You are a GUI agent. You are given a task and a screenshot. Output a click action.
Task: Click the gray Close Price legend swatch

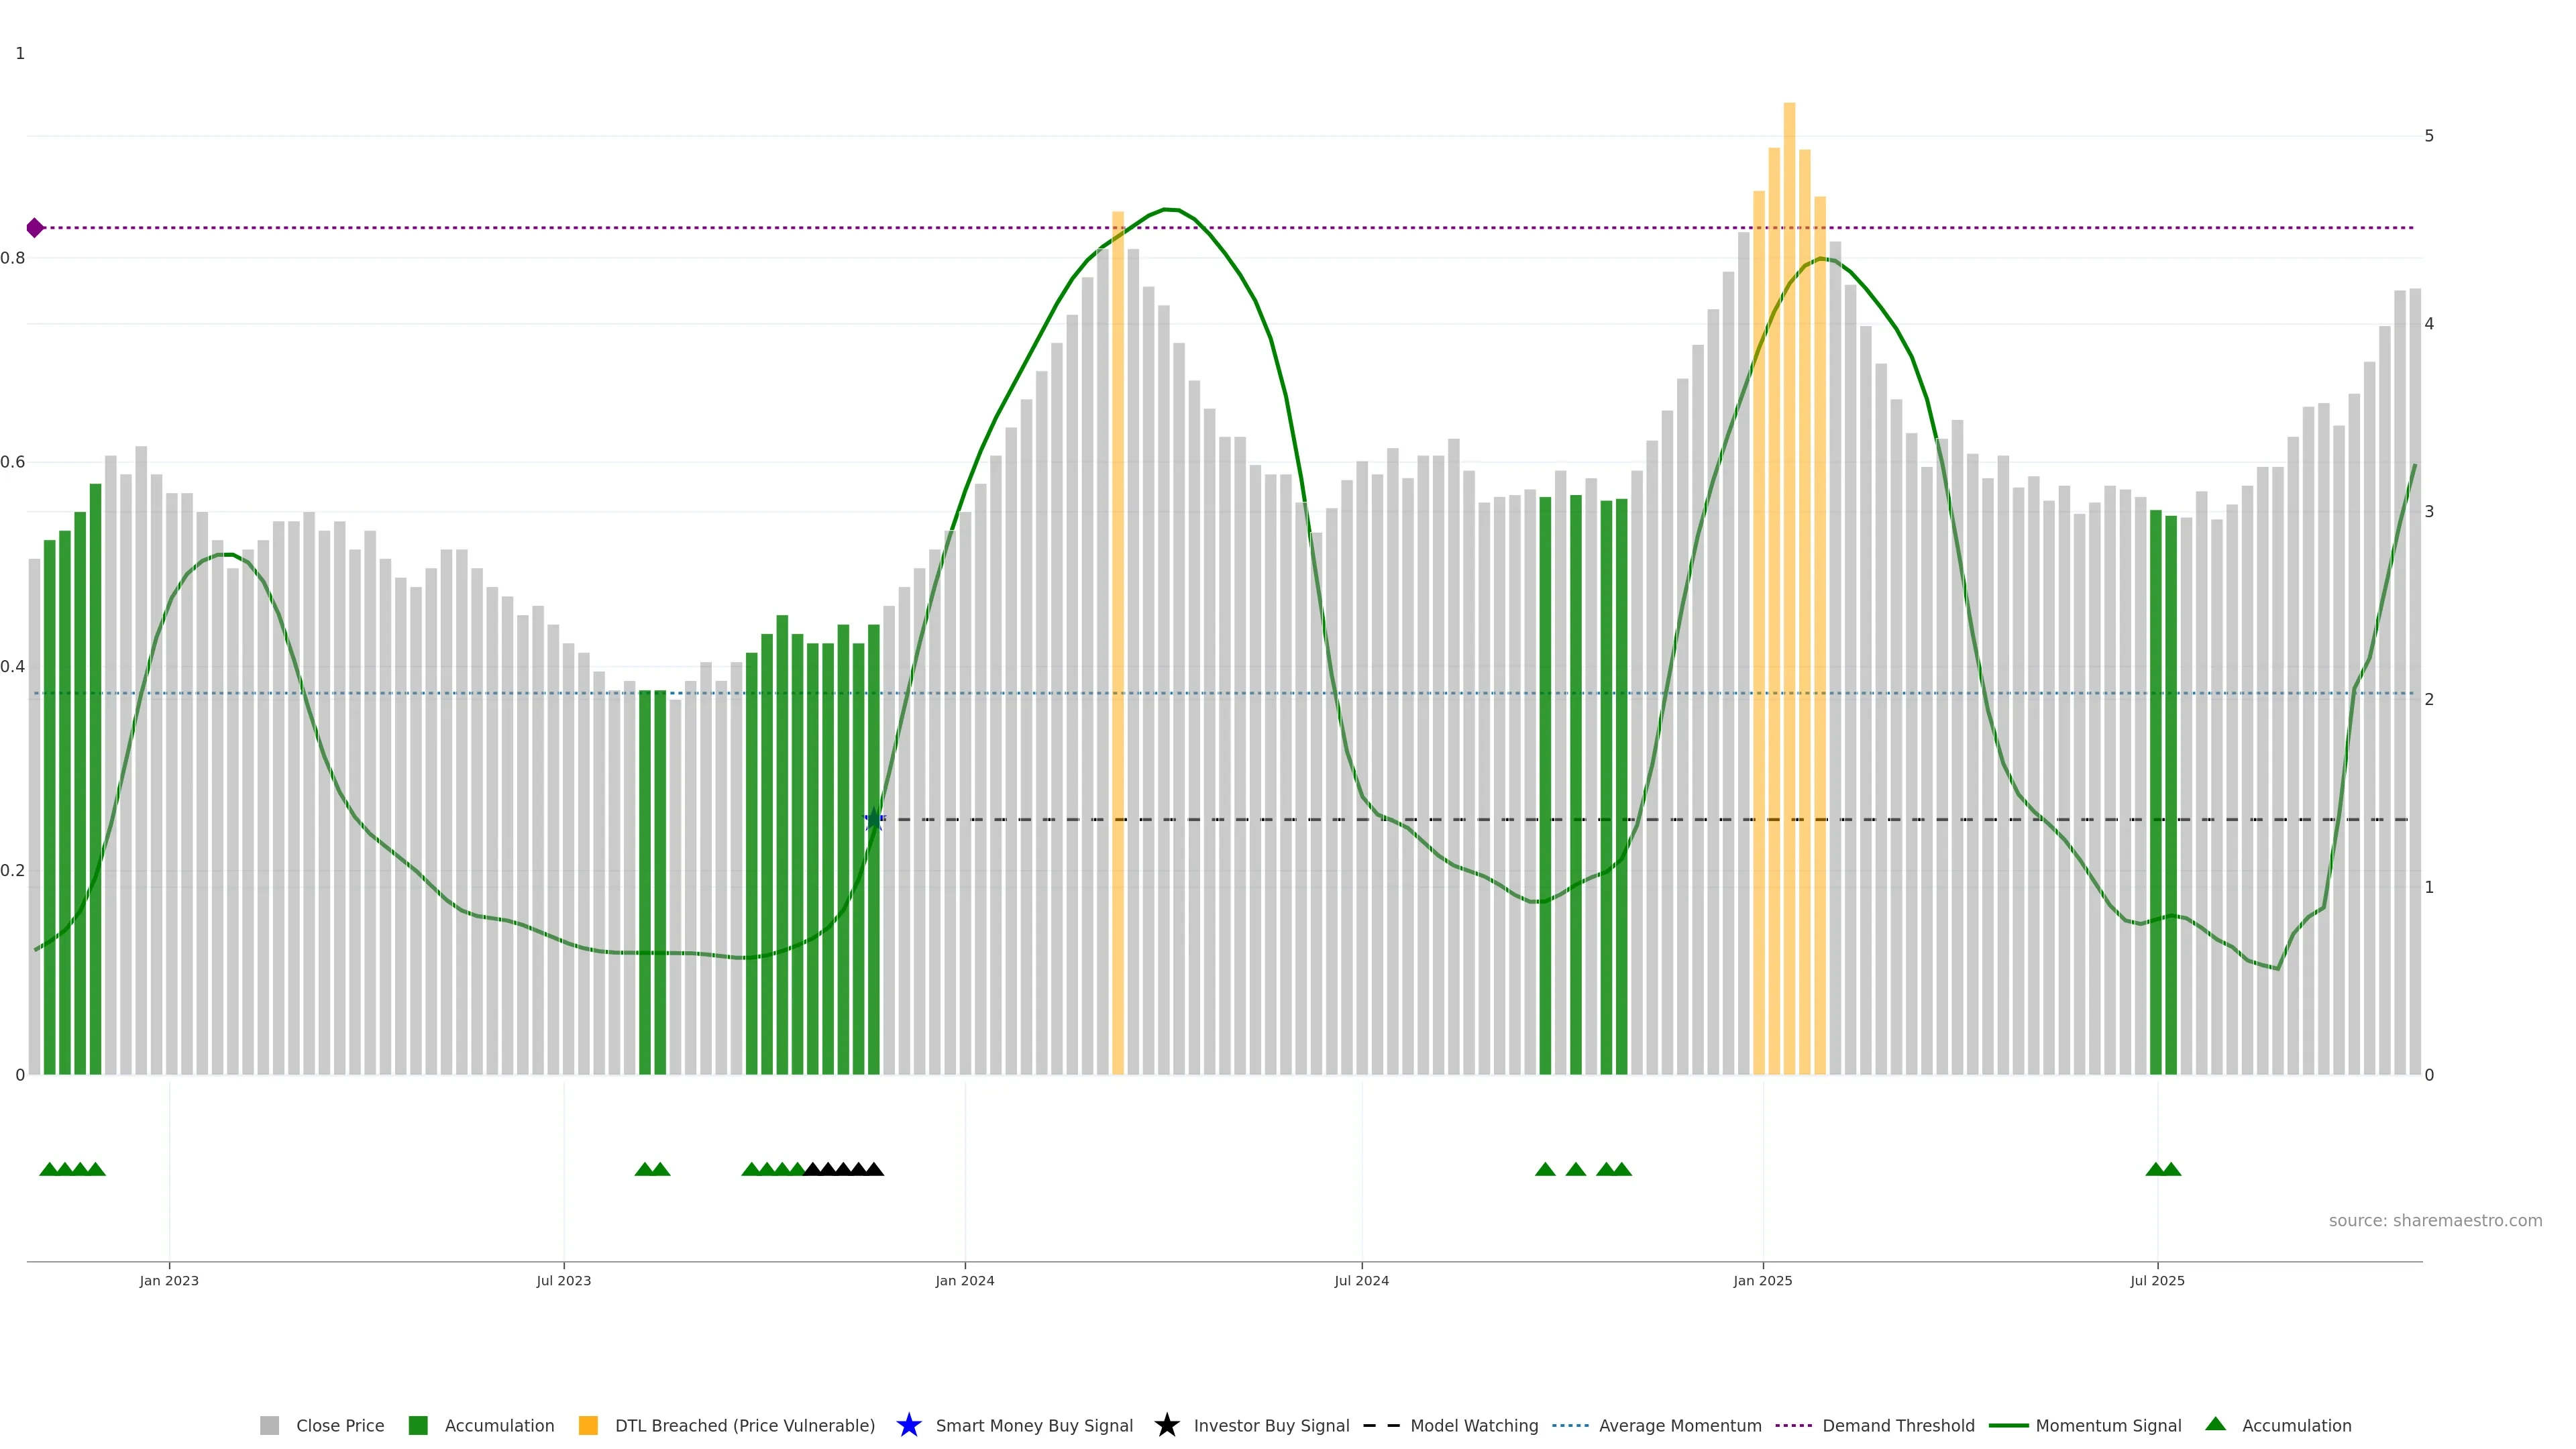[269, 1425]
